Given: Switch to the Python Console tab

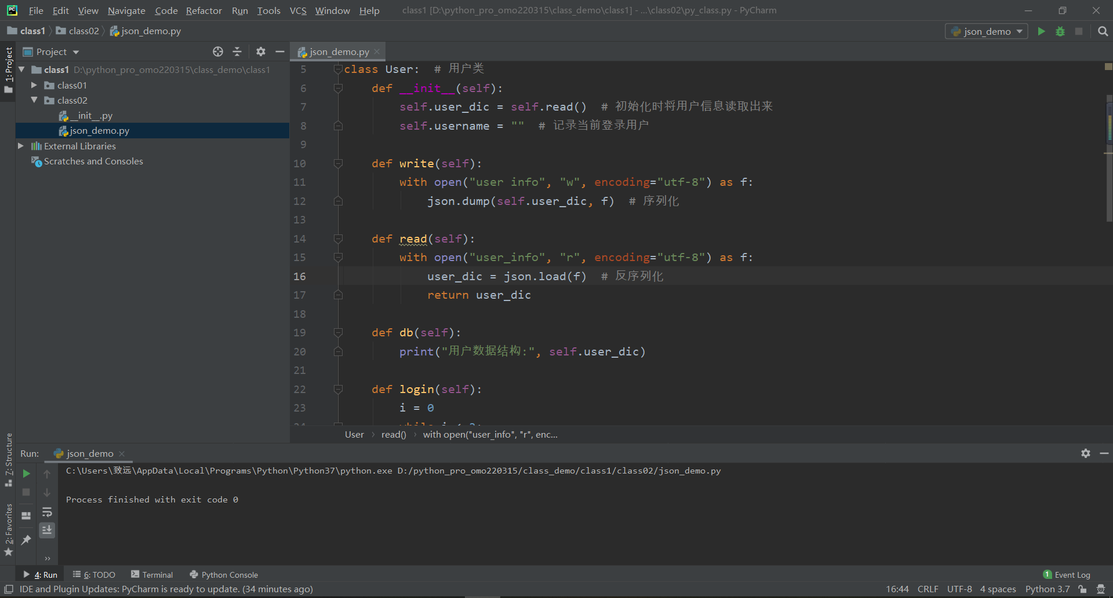Looking at the screenshot, I should tap(229, 574).
